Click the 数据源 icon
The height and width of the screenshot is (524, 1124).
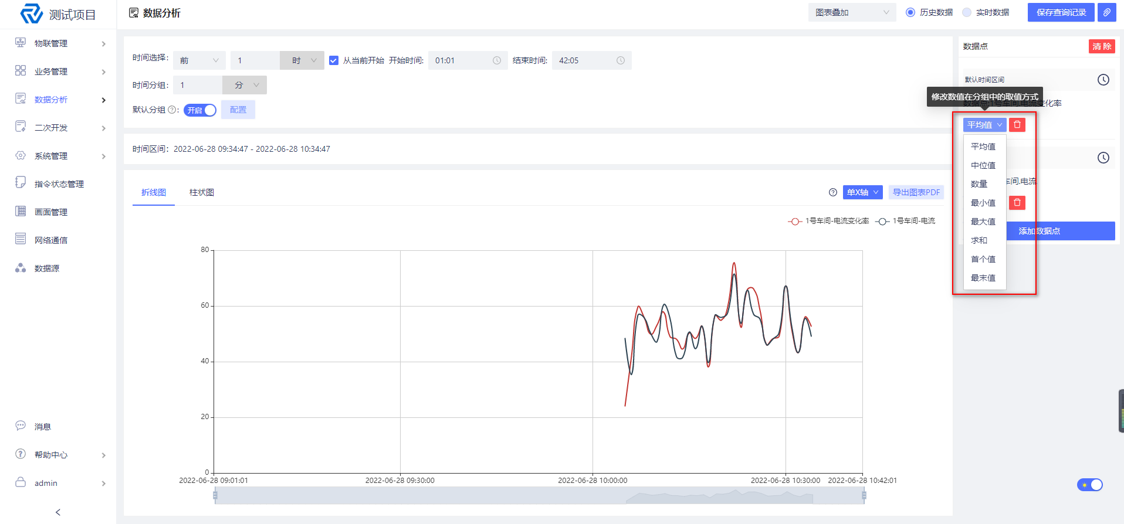(21, 268)
